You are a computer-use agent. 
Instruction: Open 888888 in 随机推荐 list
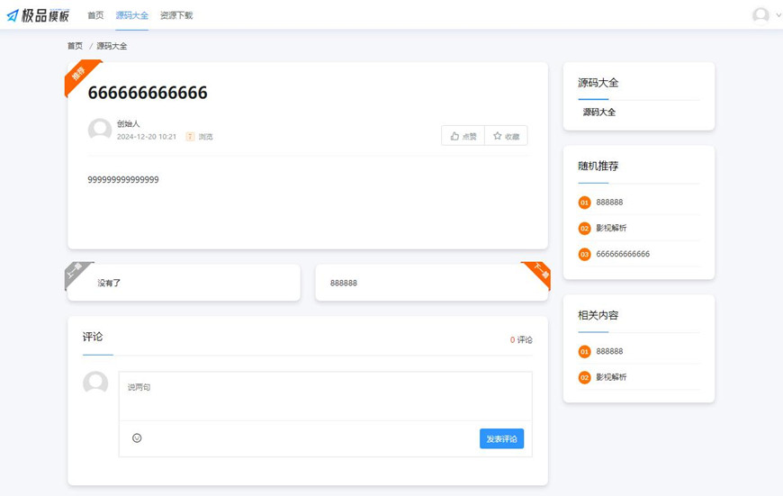pyautogui.click(x=609, y=203)
